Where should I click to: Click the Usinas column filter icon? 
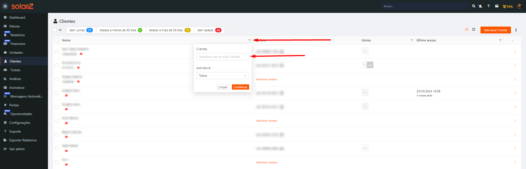click(411, 40)
